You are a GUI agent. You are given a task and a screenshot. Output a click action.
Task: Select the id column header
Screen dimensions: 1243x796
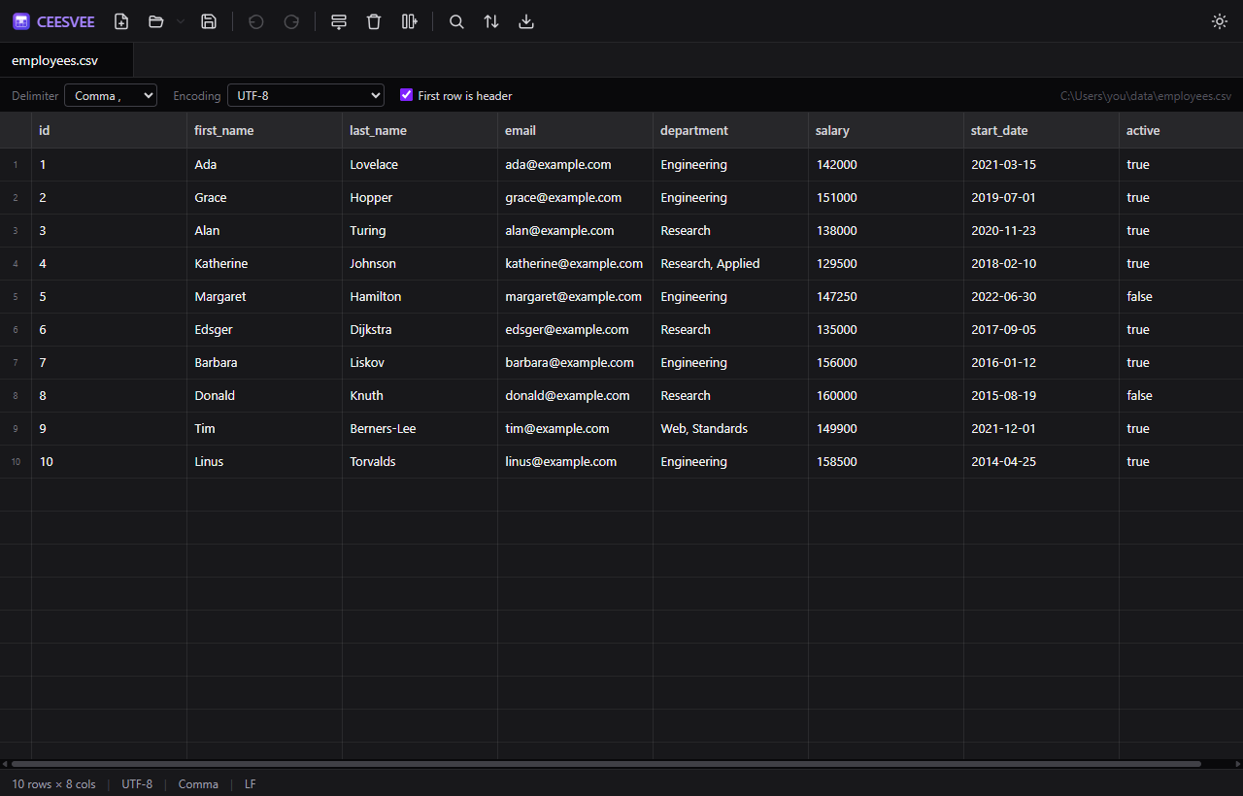[x=109, y=130]
